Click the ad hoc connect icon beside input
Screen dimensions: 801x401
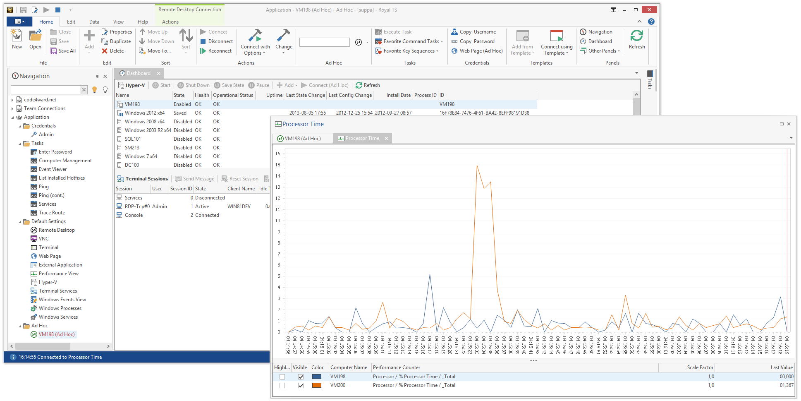359,42
